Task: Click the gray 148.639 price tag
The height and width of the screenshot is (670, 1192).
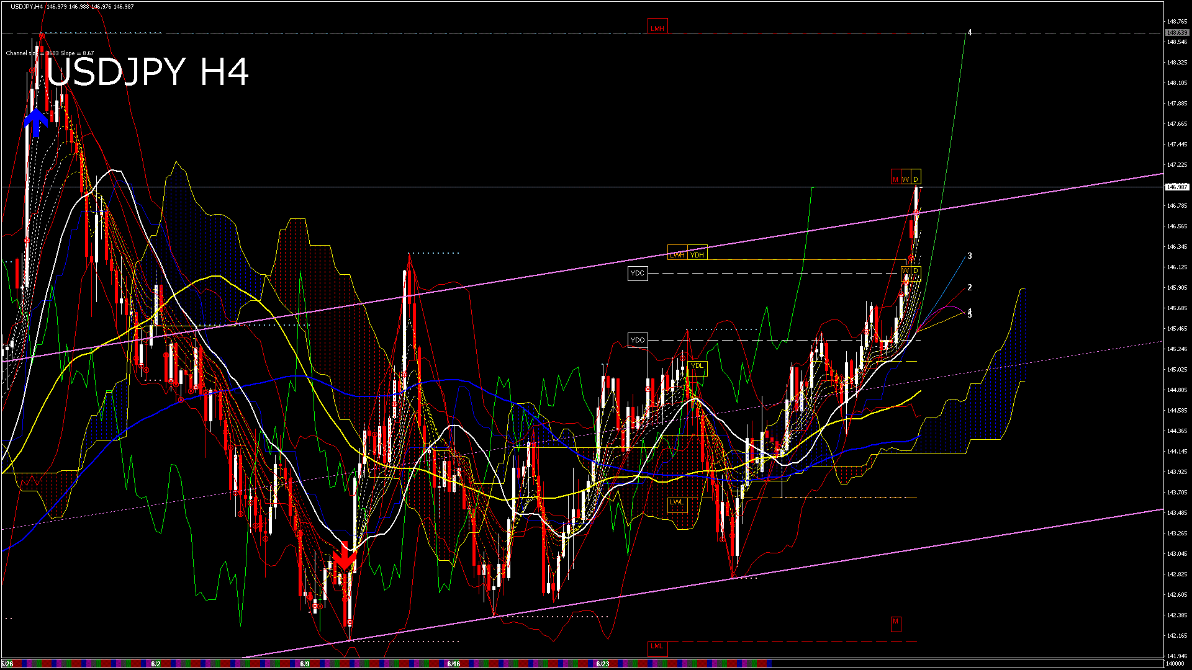Action: click(1176, 33)
